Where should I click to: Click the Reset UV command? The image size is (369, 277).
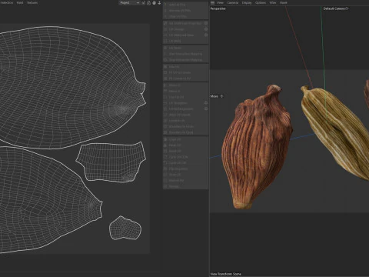click(x=185, y=151)
